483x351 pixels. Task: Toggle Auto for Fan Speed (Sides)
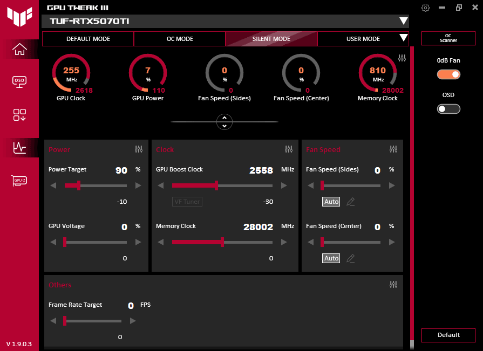pyautogui.click(x=331, y=202)
